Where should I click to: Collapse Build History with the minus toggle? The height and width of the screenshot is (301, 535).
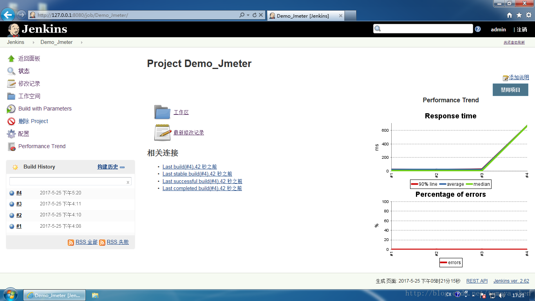(x=122, y=167)
